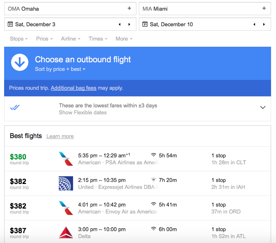This screenshot has height=243, width=276.
Task: Open the Airline filter dropdown
Action: click(x=71, y=39)
